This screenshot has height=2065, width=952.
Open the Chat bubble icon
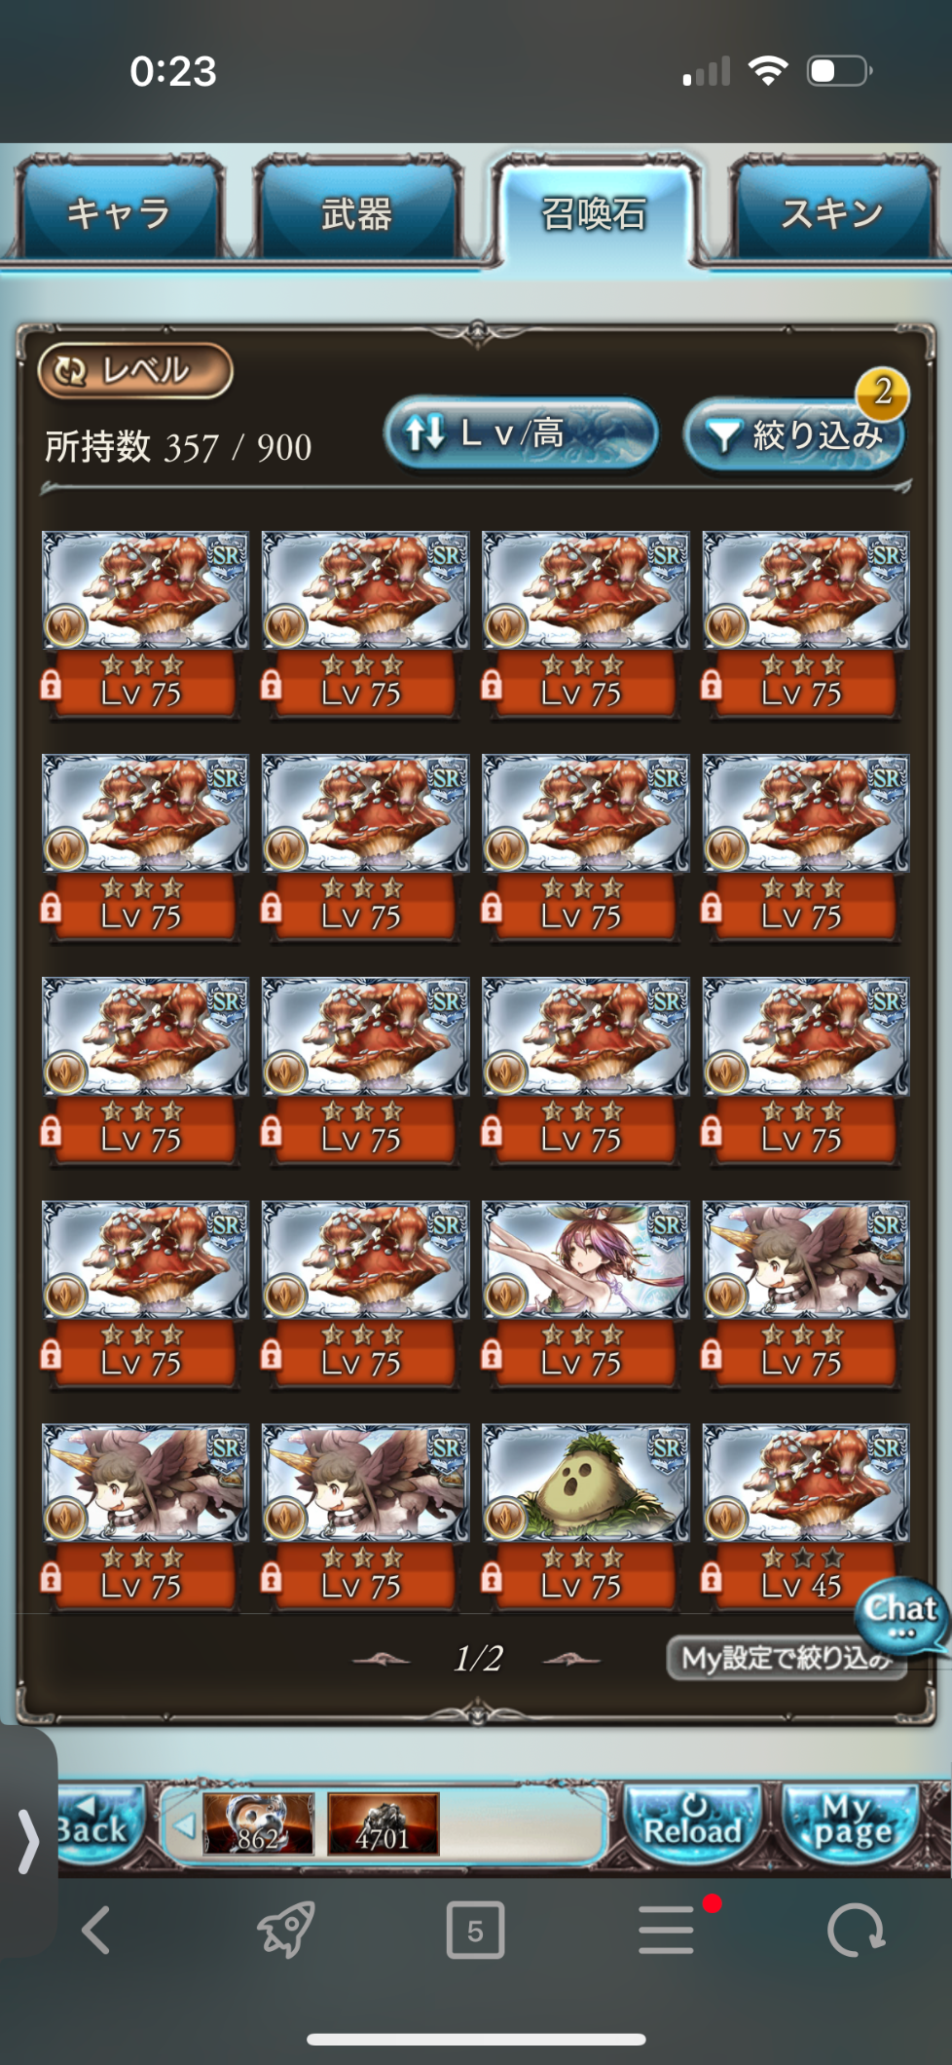point(902,1614)
